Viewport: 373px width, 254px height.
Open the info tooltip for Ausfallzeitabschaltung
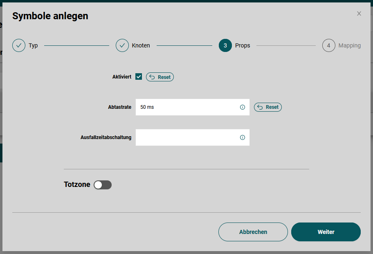(243, 137)
